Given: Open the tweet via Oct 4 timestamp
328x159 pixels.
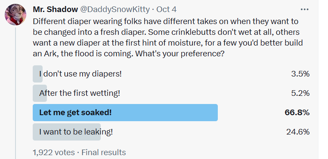Looking at the screenshot, I should point(166,9).
